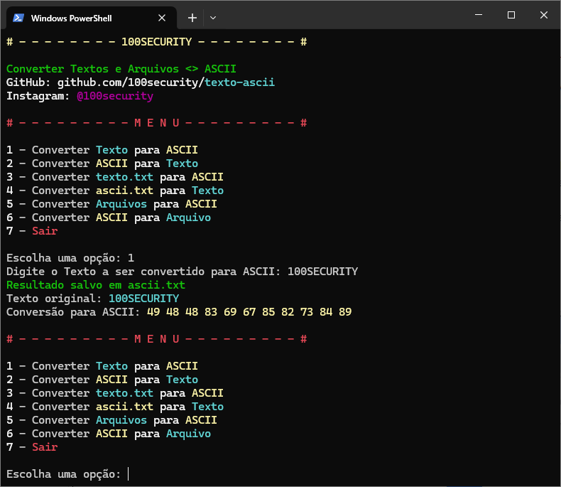
Task: Click first menu's '6 - Converter ASCII para Arquivo'
Action: click(x=109, y=218)
